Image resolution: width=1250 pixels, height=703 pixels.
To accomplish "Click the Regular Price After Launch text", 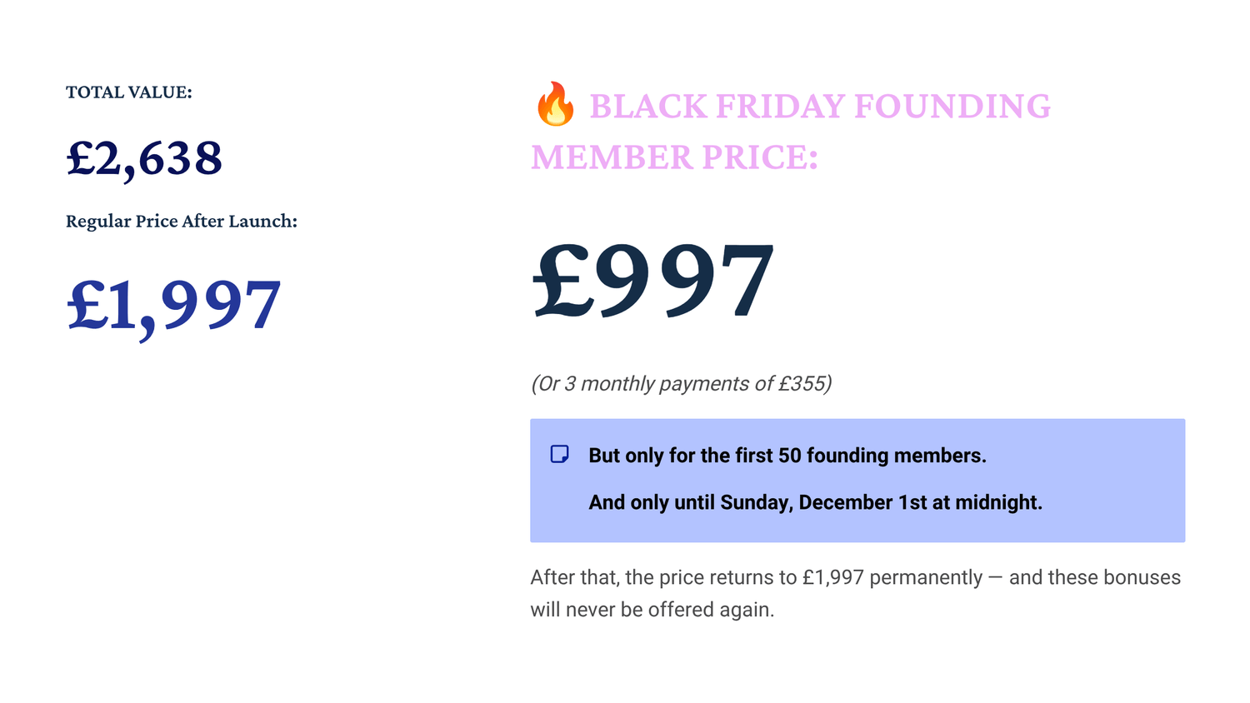I will pyautogui.click(x=182, y=222).
